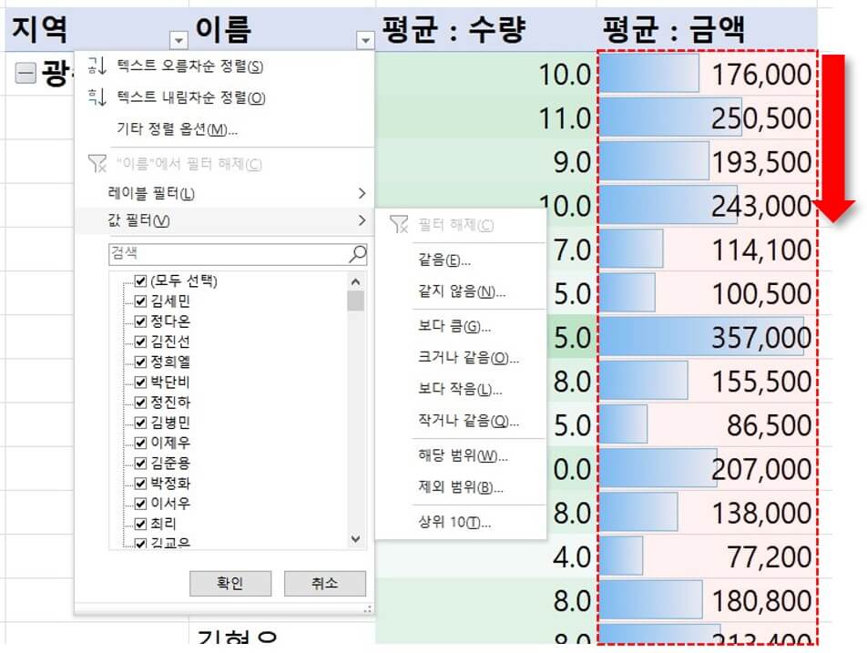
Task: Click the 취소 button to cancel filtering
Action: coord(324,584)
